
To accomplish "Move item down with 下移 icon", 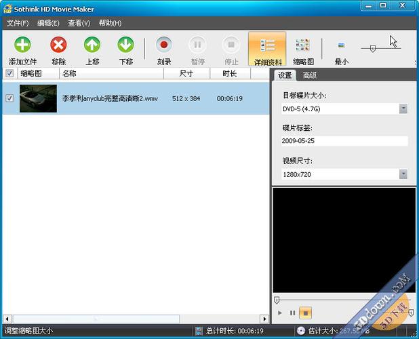I will (126, 45).
